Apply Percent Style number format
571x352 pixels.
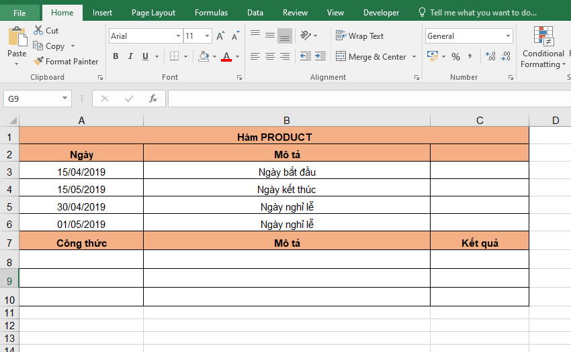click(455, 57)
